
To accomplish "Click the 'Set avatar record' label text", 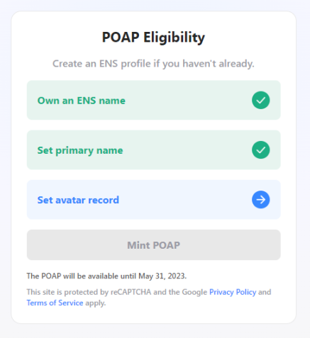I will (78, 200).
